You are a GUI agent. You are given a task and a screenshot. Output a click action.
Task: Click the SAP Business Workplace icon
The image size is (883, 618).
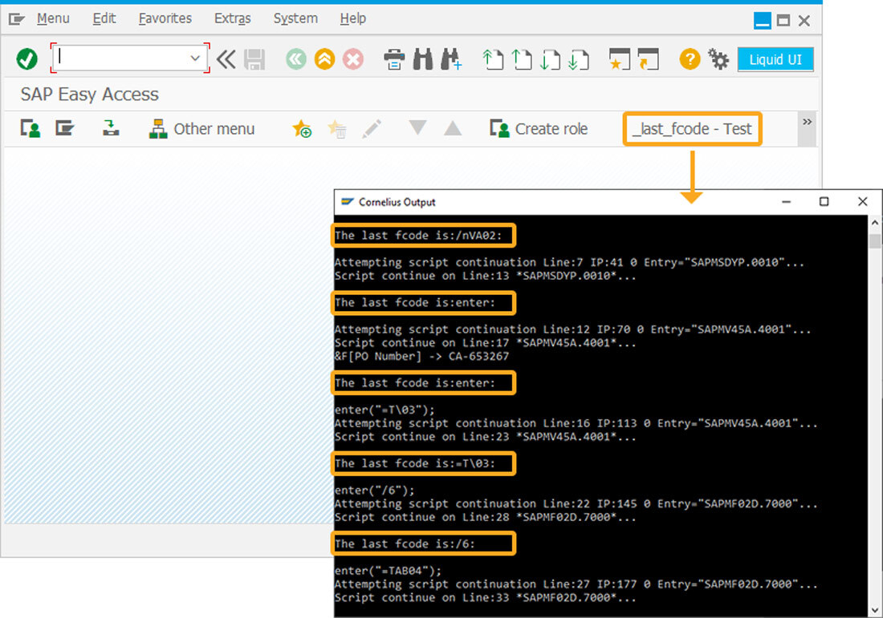coord(111,129)
